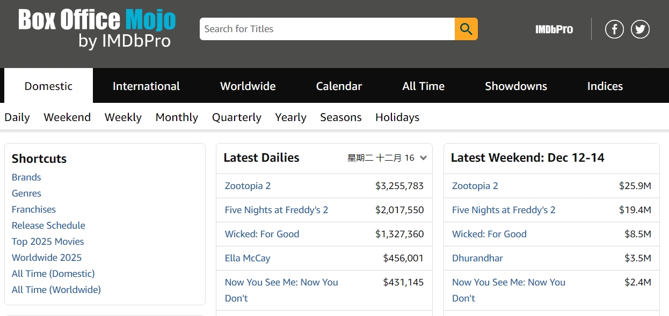The image size is (669, 316).
Task: Open the Worldwide tab
Action: [x=248, y=86]
